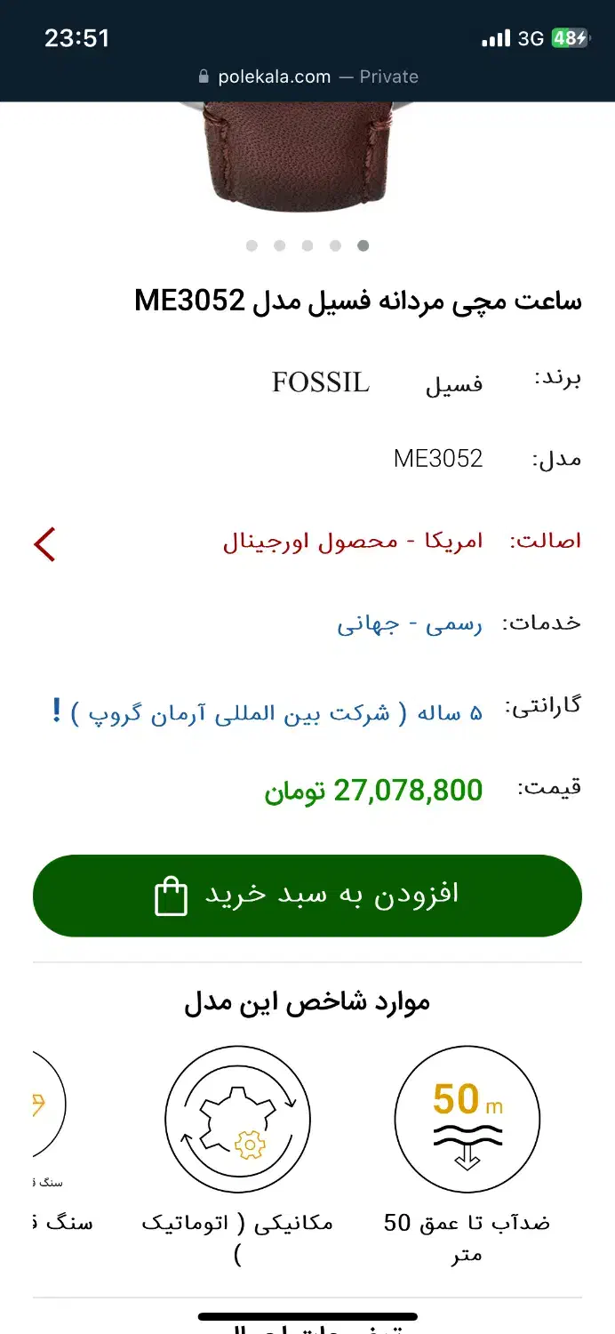The width and height of the screenshot is (615, 1334).
Task: Select the second image carousel dot
Action: point(280,245)
